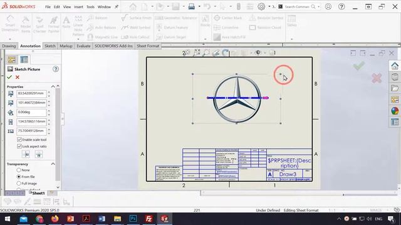Screen dimensions: 401x225
Task: Select the Sheet1 tab
Action: 37,193
